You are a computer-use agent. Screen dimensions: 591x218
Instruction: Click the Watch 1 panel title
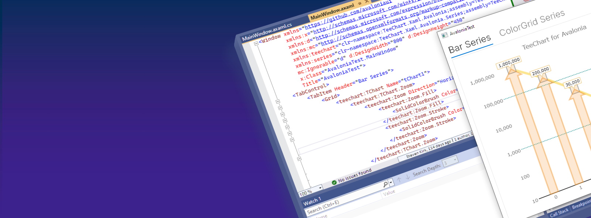pos(312,201)
